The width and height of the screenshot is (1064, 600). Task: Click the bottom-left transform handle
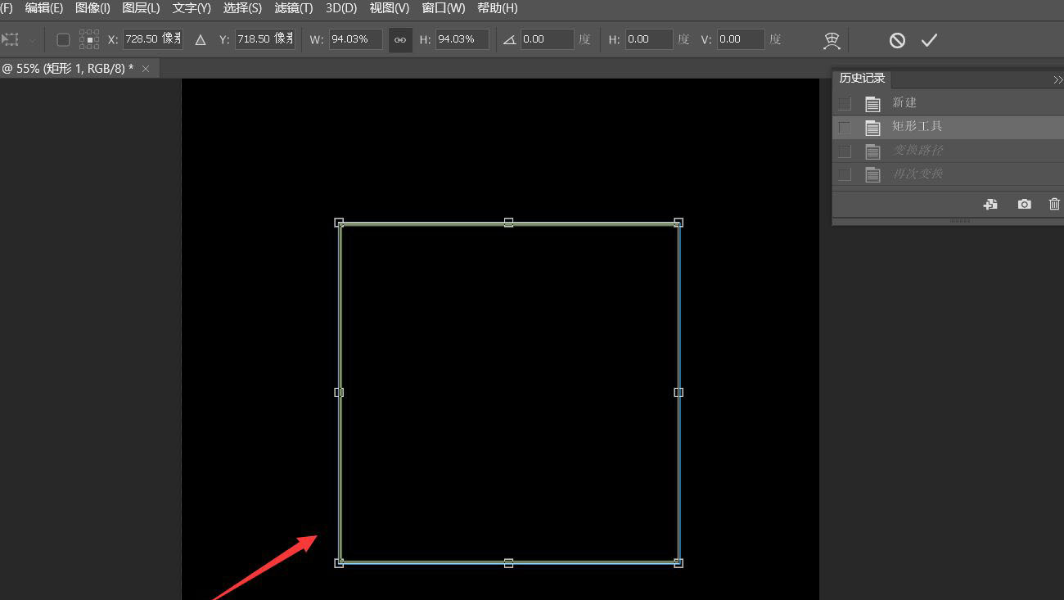(x=339, y=562)
